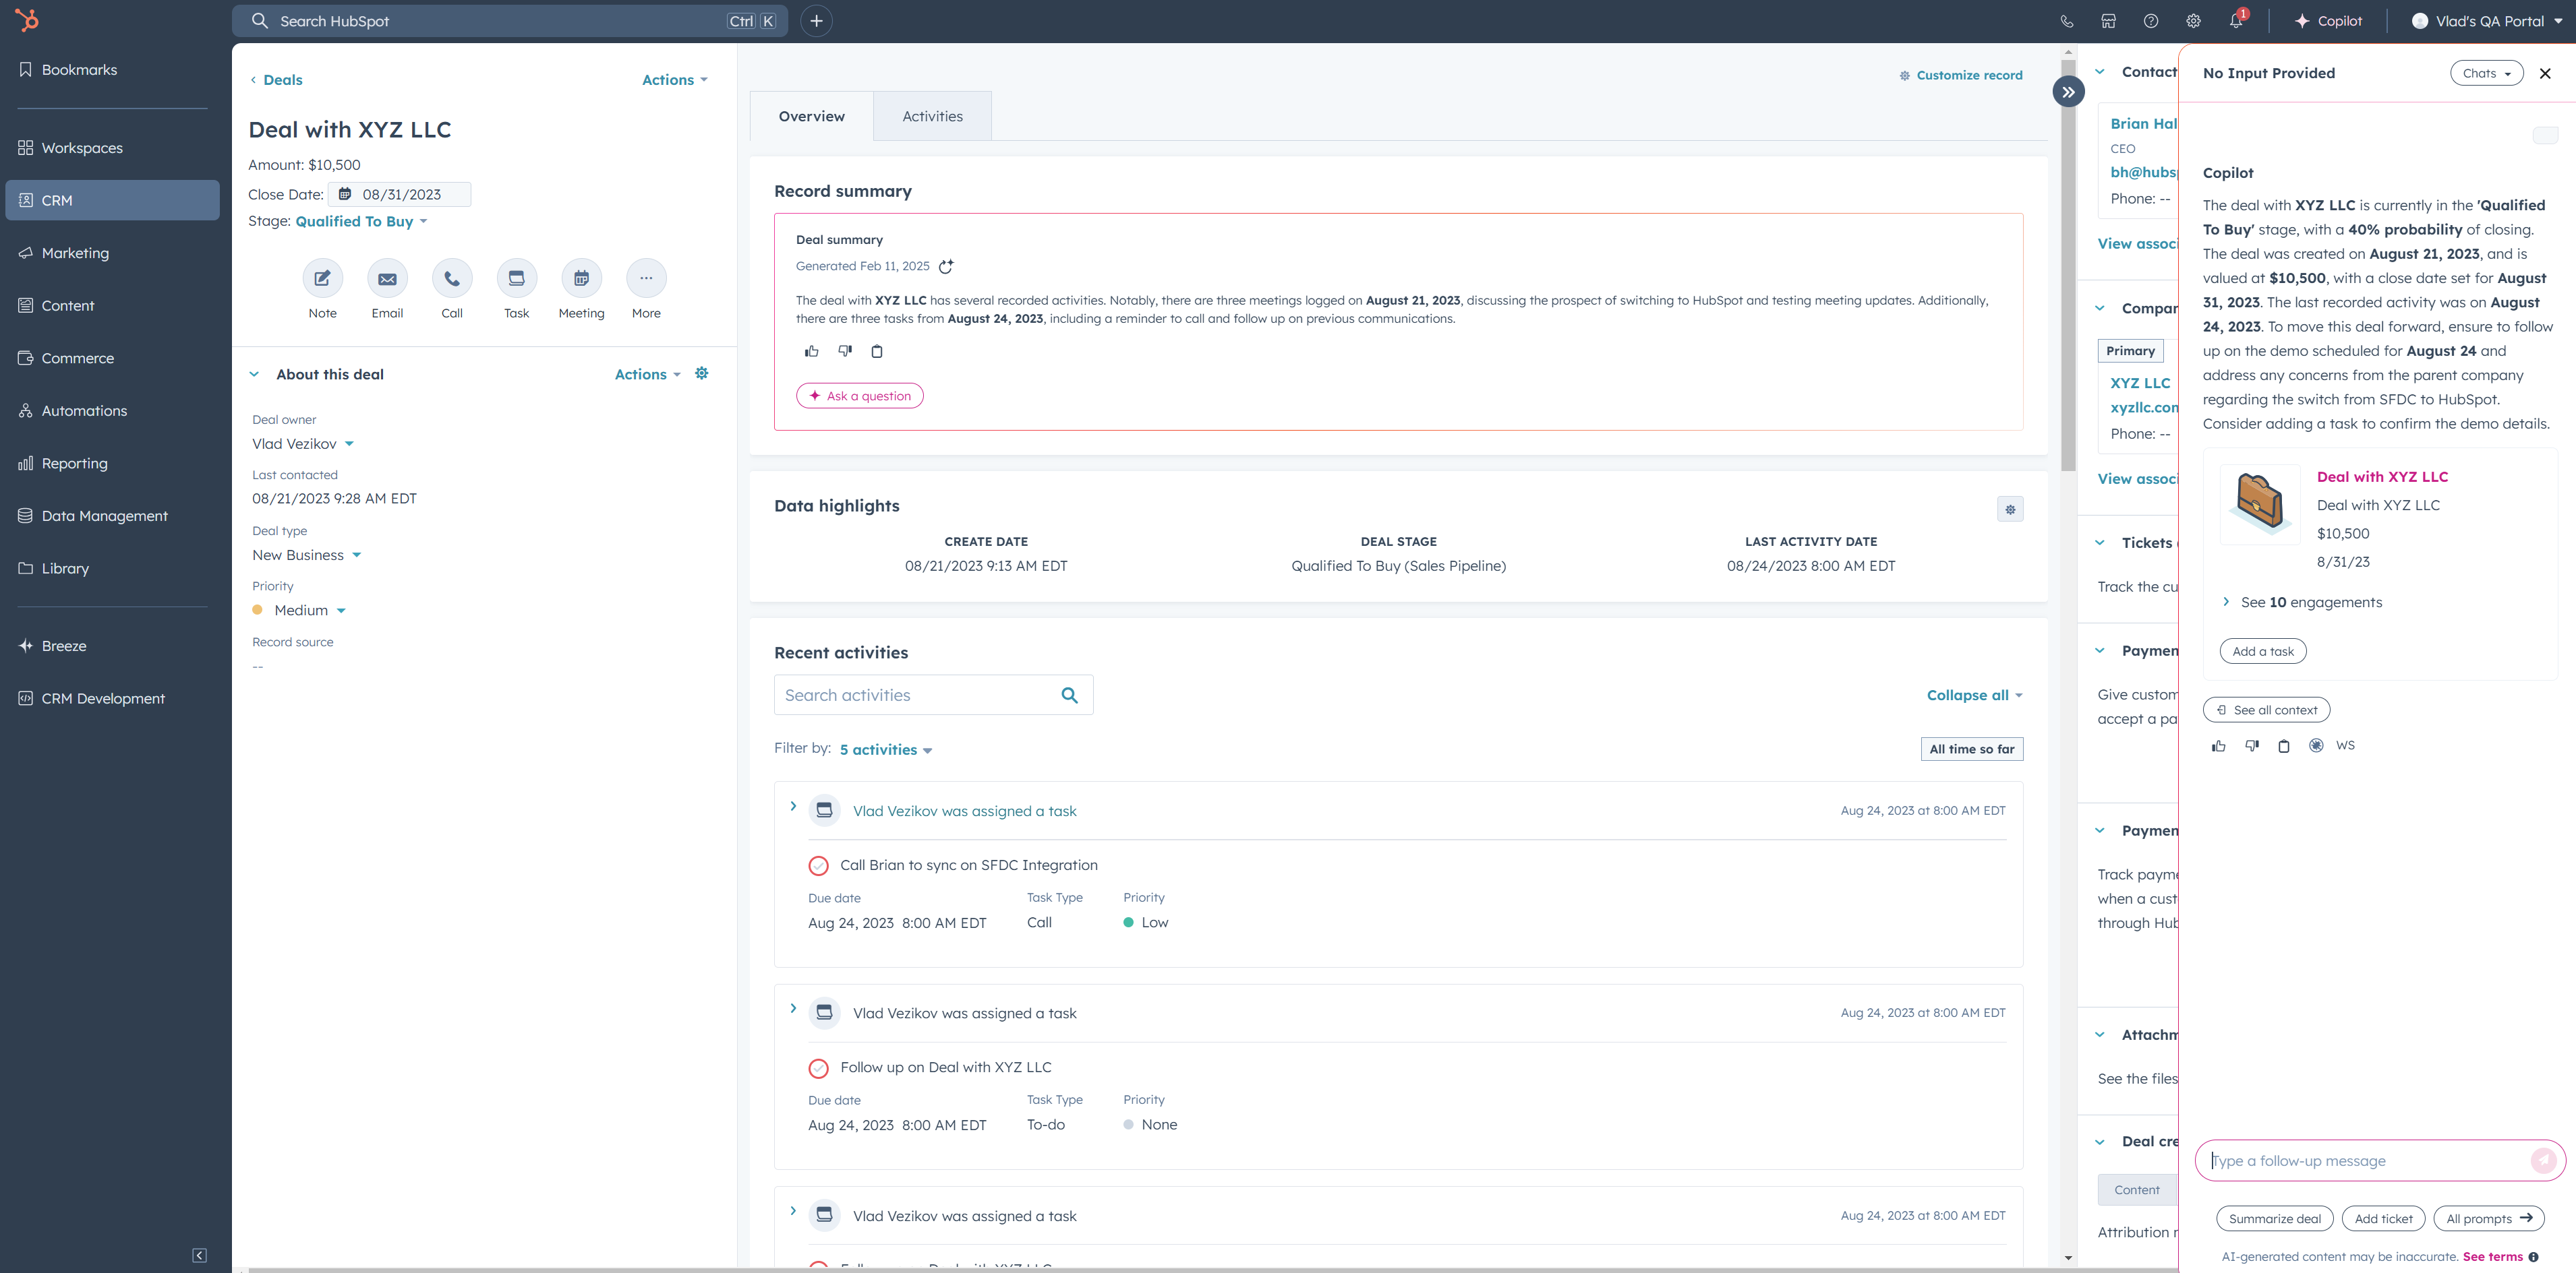Click the HubSpot sprocket logo
Screen dimensions: 2576x1273
coord(27,20)
